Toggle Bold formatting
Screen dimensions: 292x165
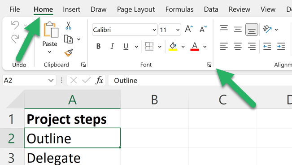[x=98, y=46]
